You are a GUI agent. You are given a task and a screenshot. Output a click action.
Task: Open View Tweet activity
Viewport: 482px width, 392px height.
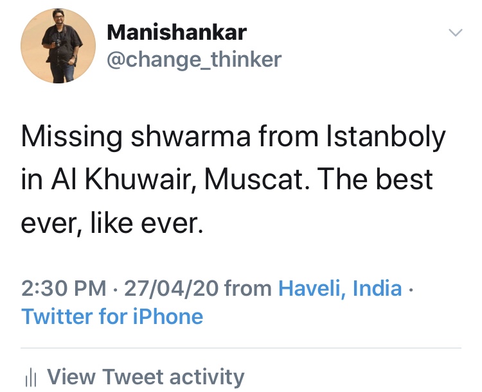[145, 377]
